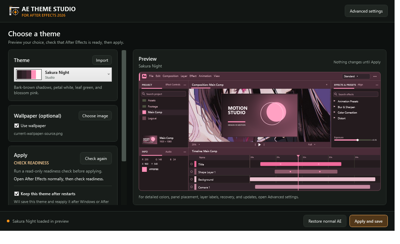Switch to the Align tab

coord(360,85)
